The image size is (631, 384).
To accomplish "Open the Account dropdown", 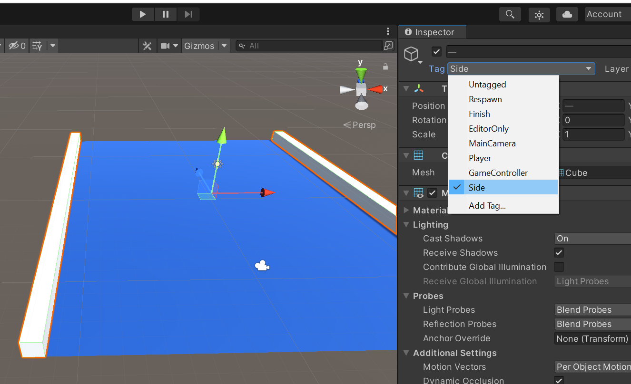I will tap(608, 14).
